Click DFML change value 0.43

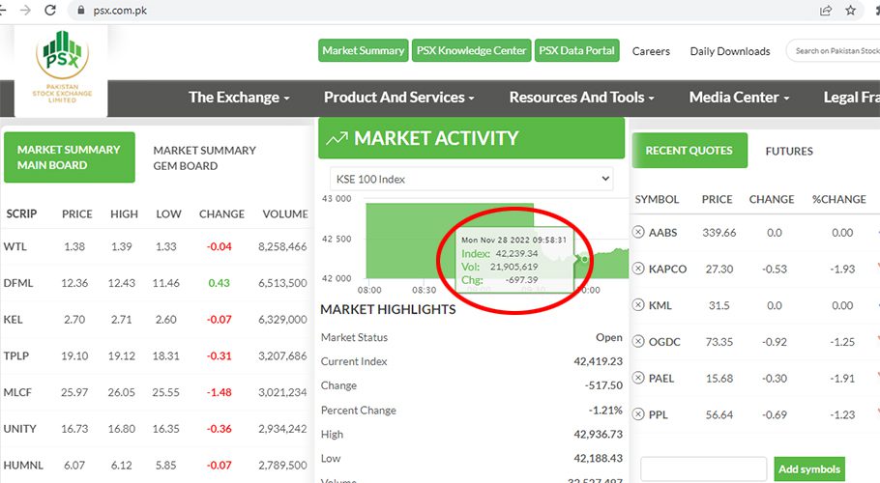coord(219,283)
